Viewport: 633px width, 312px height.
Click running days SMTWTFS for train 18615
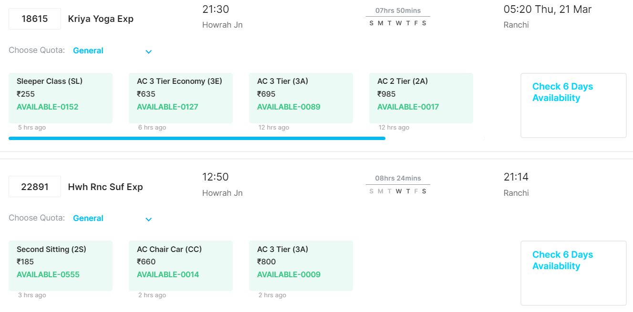[398, 23]
